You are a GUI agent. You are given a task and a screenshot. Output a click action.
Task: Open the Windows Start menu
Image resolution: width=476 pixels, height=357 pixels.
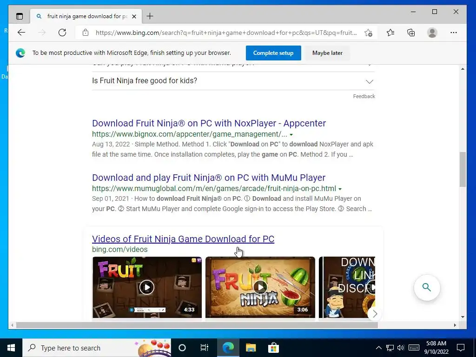11,348
